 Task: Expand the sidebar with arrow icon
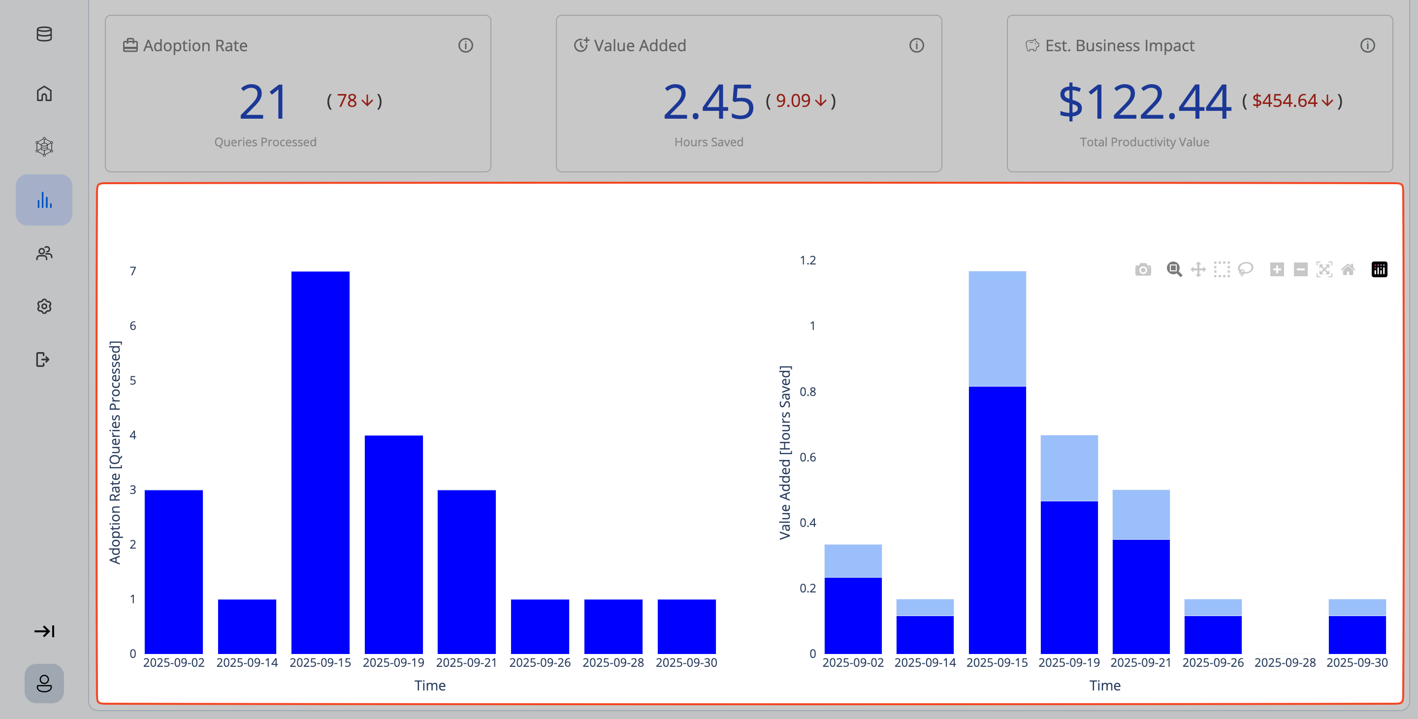[x=44, y=631]
